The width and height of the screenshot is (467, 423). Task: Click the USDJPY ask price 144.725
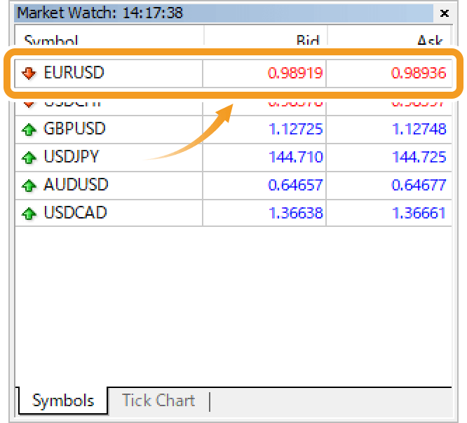[419, 157]
